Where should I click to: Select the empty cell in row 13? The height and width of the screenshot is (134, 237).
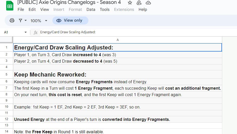coord(118,125)
